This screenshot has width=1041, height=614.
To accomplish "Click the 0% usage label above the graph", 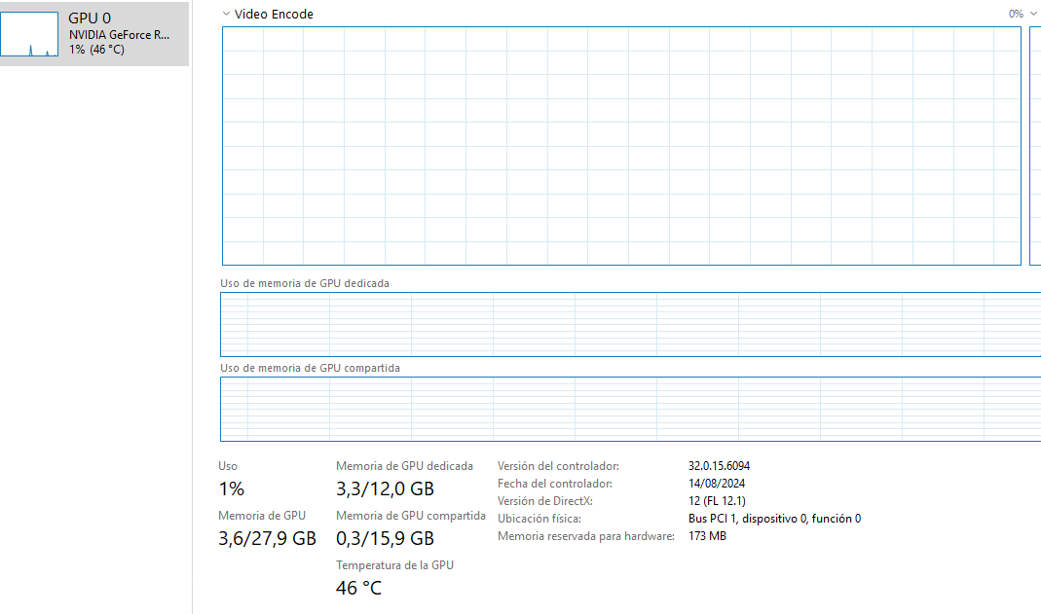I will [1016, 15].
